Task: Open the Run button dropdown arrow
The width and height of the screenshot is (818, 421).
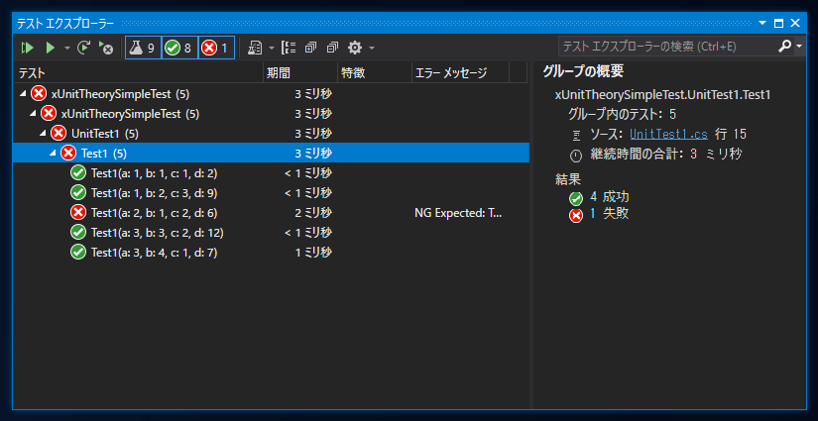Action: 66,48
